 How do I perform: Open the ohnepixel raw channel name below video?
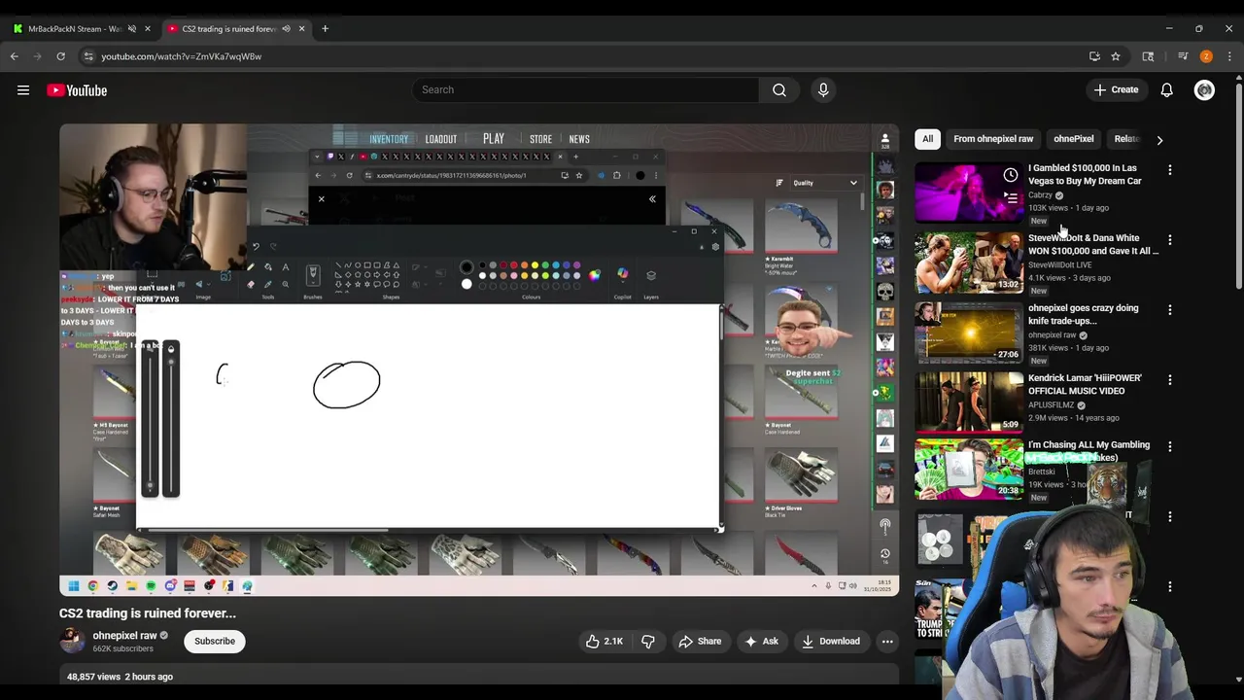(x=124, y=636)
